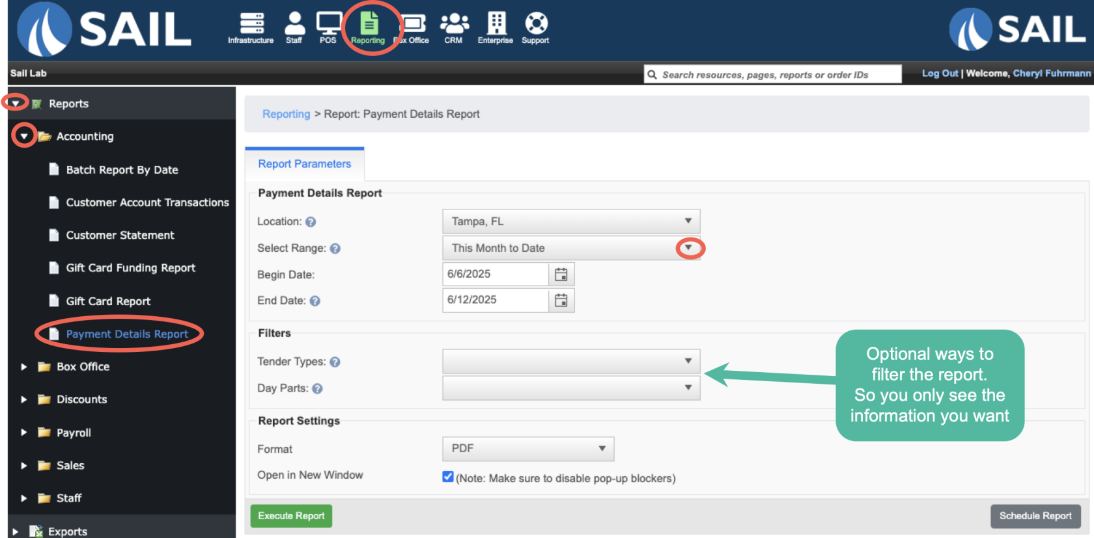
Task: Open calendar picker for End Date
Action: click(x=561, y=301)
